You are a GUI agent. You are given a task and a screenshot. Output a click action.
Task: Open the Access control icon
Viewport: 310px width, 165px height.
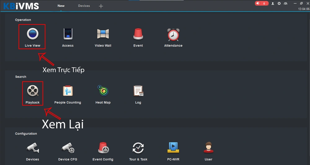tap(68, 34)
